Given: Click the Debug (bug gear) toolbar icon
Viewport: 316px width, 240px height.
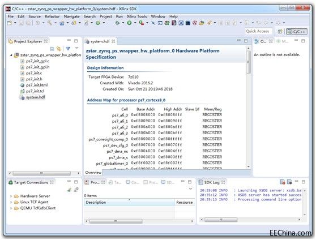Looking at the screenshot, I should pyautogui.click(x=117, y=23).
